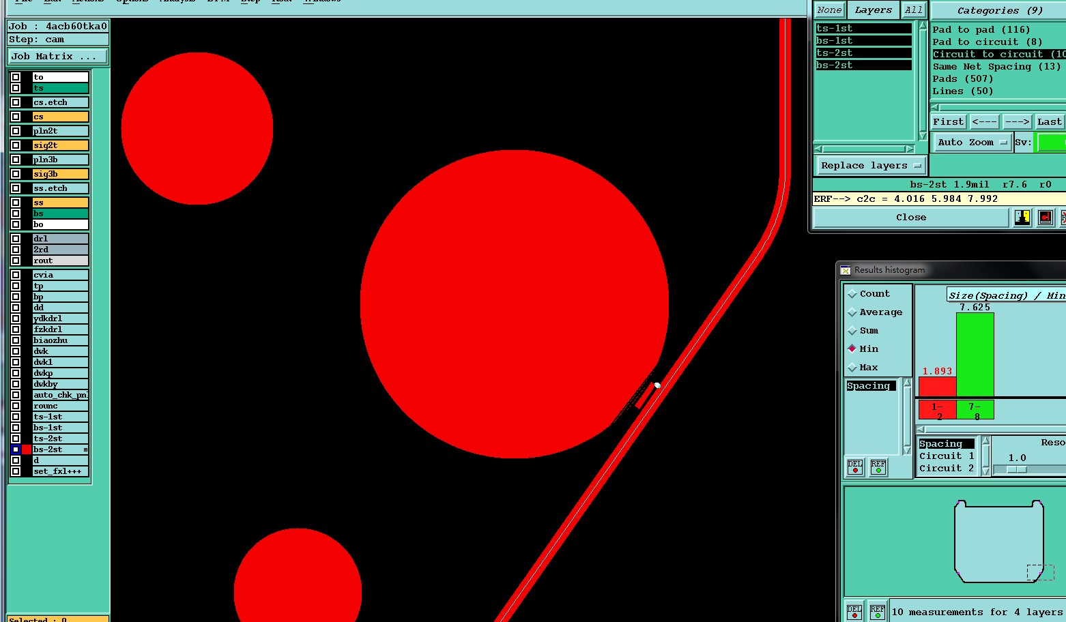
Task: Select Pads (507) category
Action: tap(963, 79)
